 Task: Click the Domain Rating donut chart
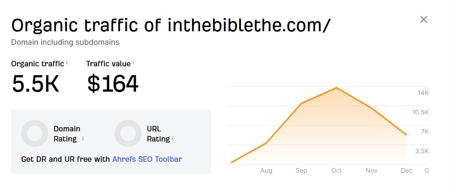pyautogui.click(x=35, y=133)
